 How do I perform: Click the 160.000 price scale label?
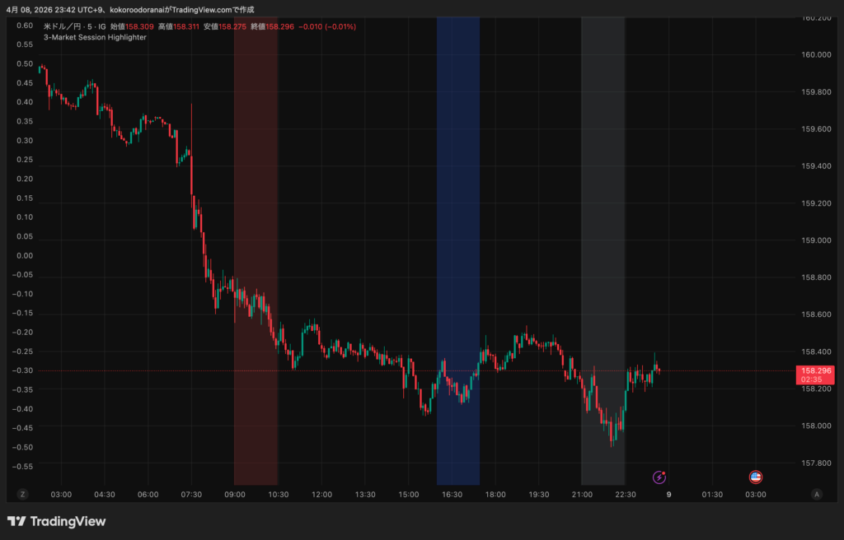coord(814,54)
